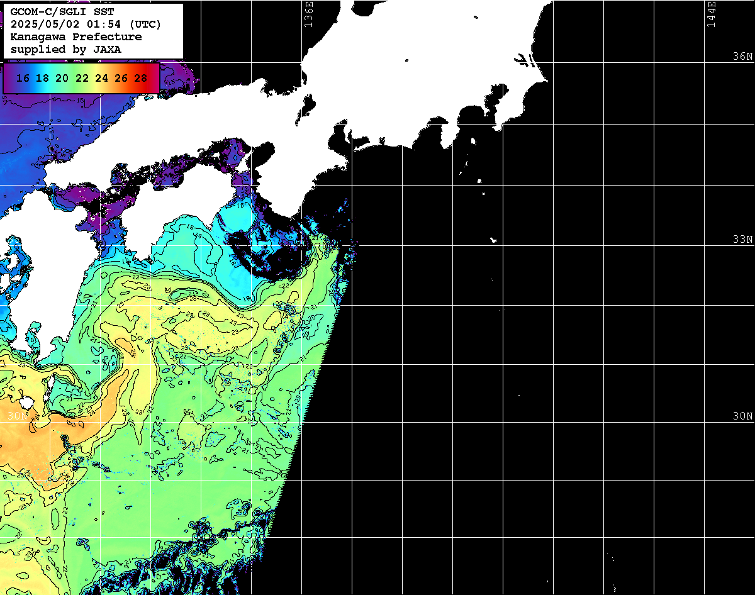Pick the 18 value on the temperature legend
755x595 pixels.
[x=42, y=79]
